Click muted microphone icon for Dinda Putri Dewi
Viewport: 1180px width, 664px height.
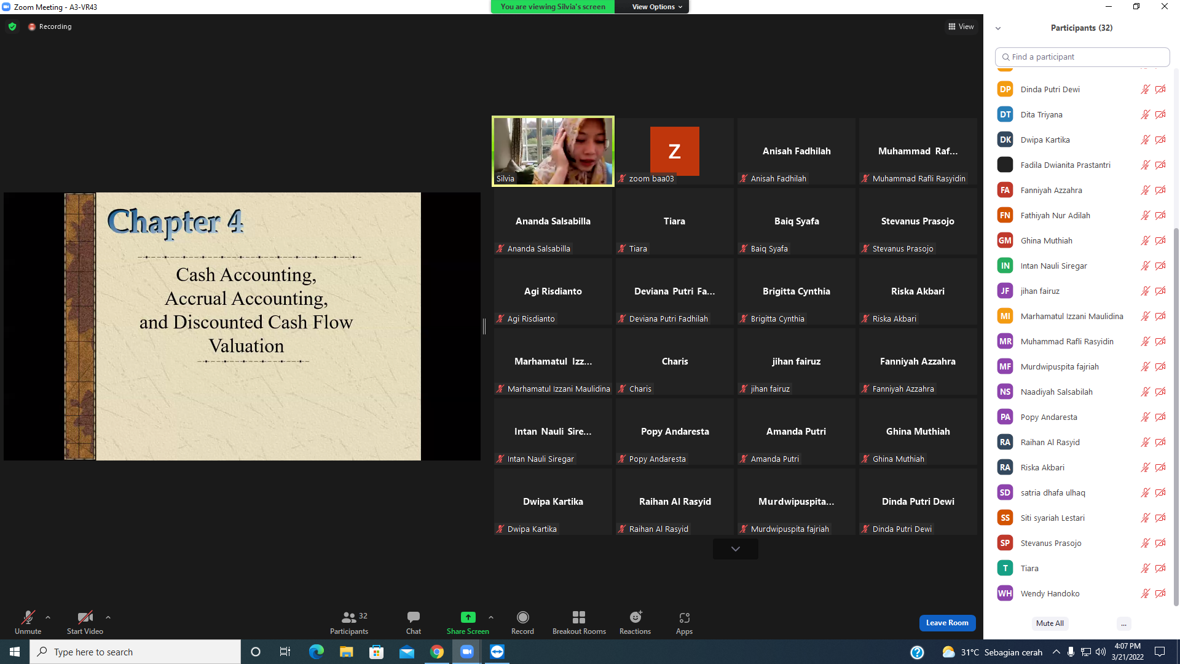click(1145, 89)
